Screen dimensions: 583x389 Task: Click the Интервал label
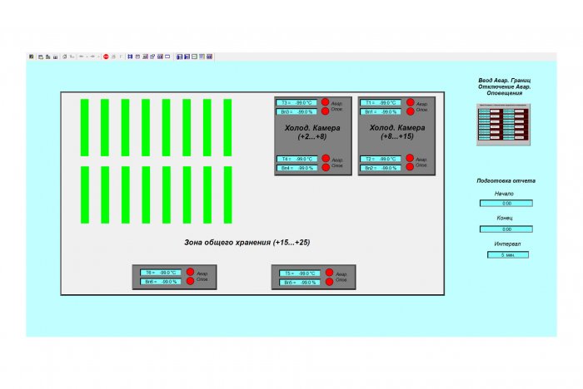point(507,244)
